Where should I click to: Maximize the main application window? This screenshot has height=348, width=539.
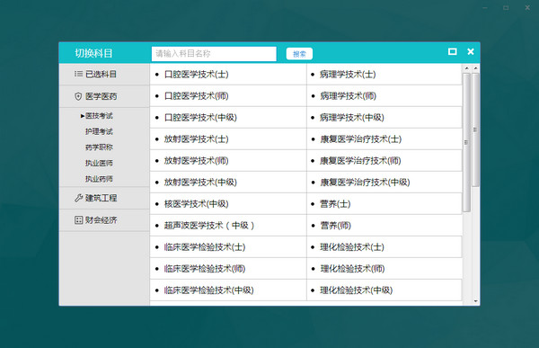click(506, 7)
